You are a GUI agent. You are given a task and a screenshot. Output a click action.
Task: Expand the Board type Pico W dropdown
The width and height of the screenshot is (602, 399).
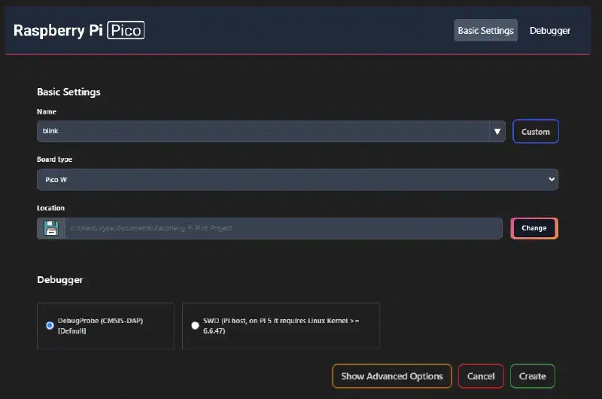coord(297,179)
